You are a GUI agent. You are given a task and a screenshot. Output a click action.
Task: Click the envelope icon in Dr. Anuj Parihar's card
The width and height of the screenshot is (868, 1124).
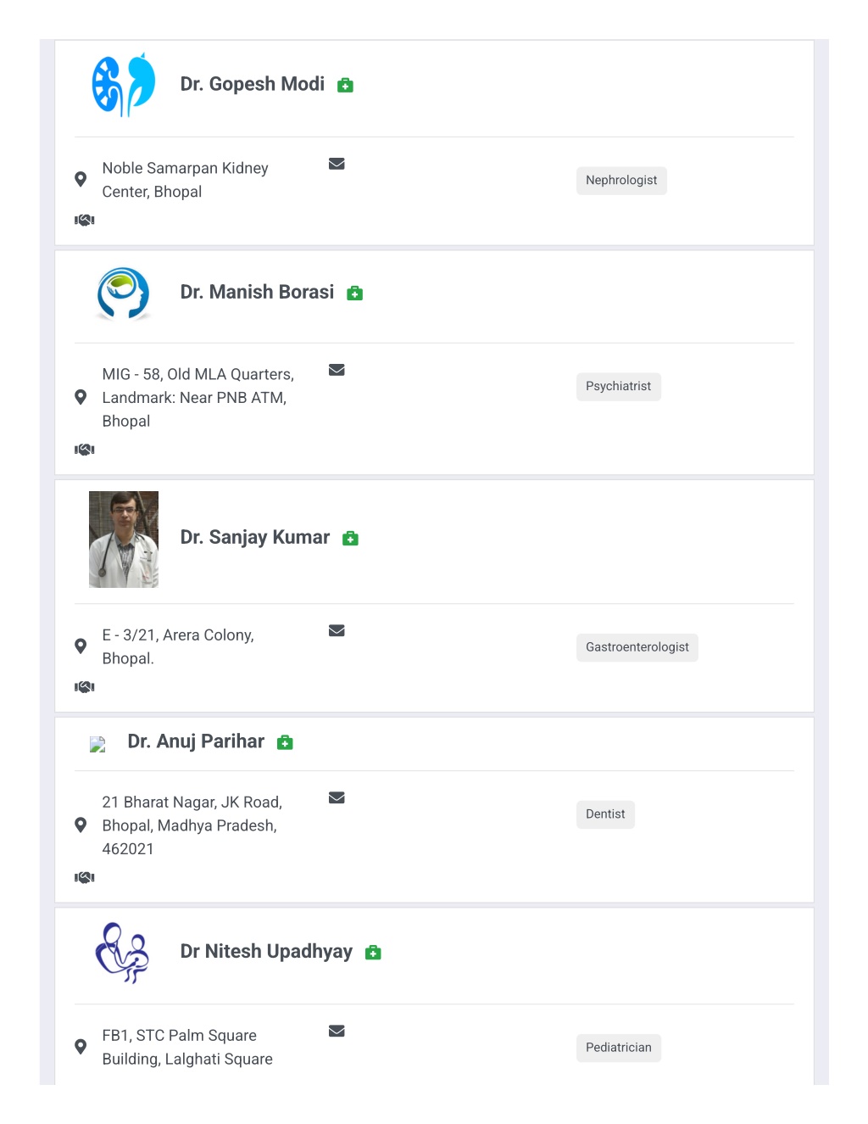tap(337, 797)
